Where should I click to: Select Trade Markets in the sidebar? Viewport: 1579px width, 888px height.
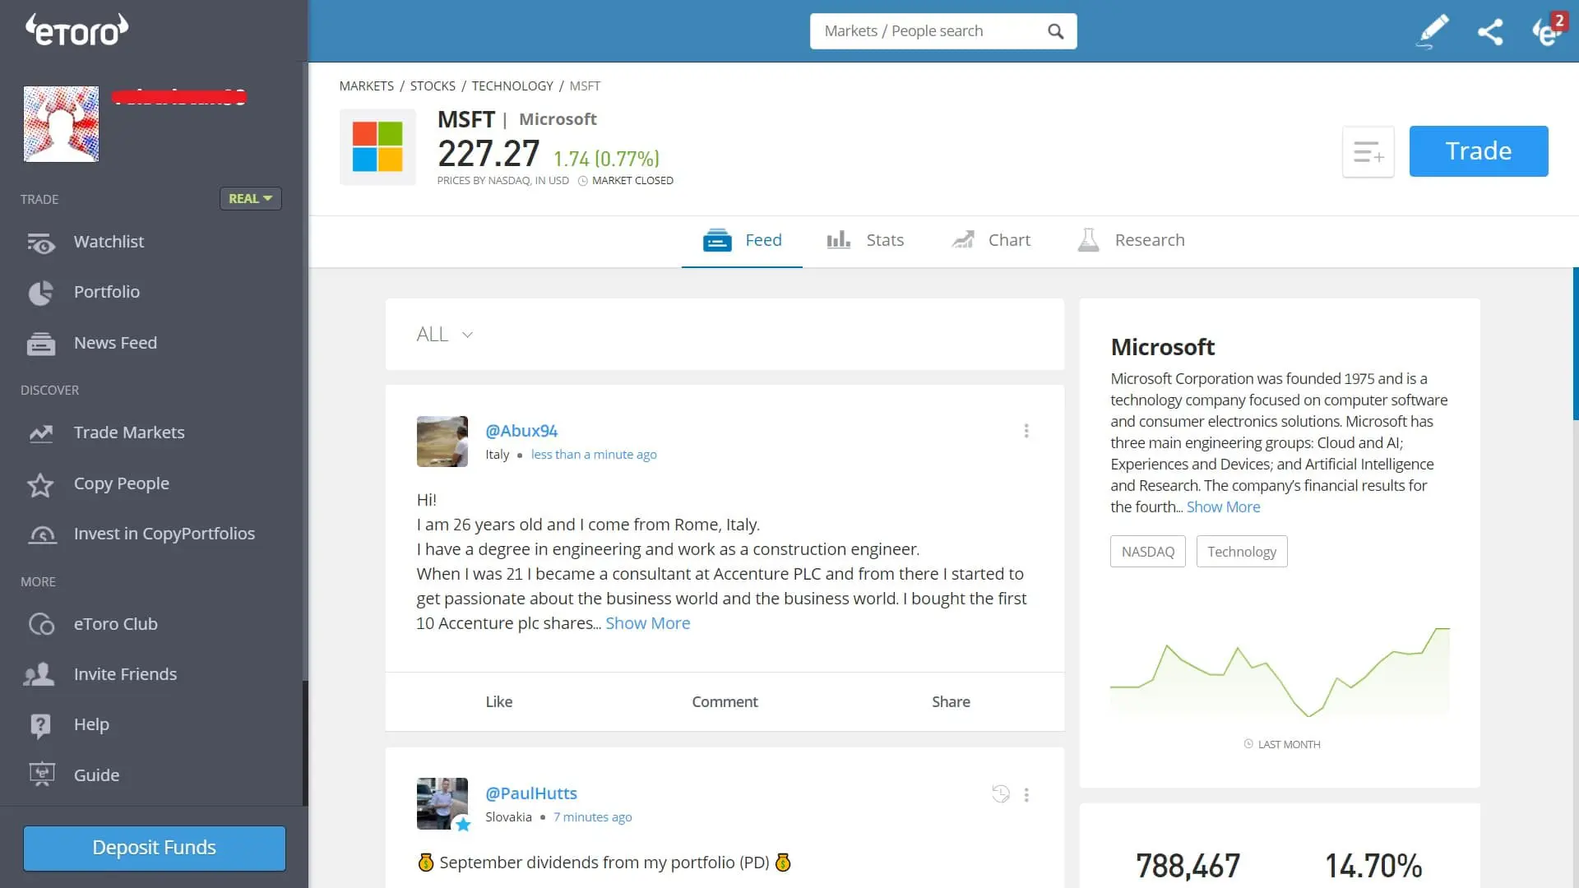point(129,432)
